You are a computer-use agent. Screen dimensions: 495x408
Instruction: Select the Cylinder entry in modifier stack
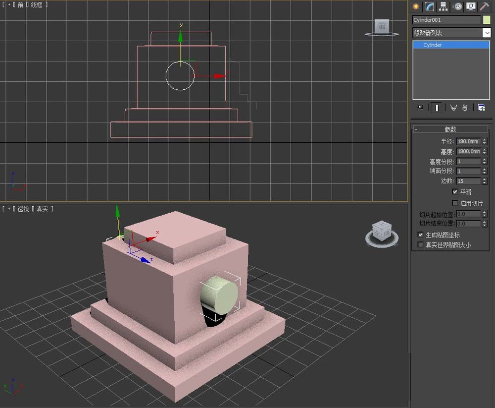point(432,45)
